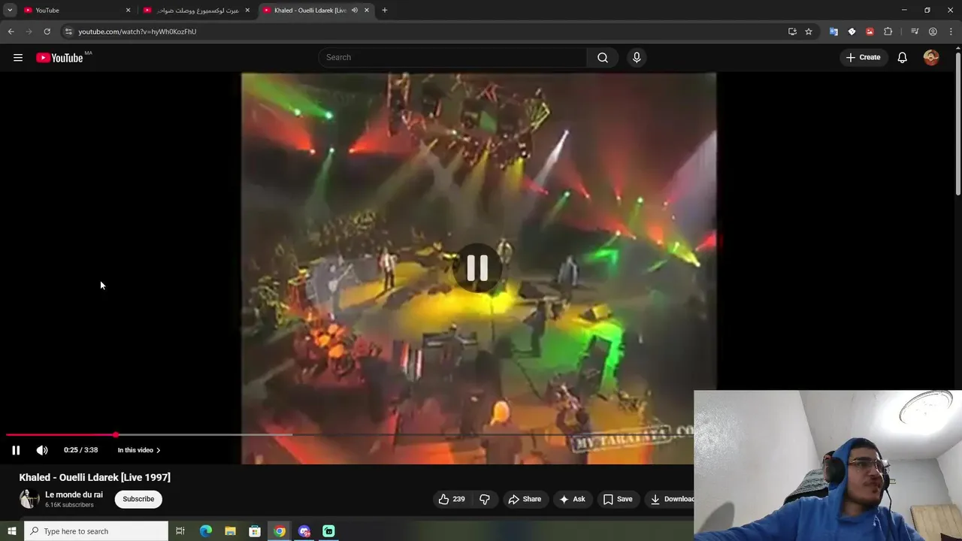This screenshot has width=962, height=541.
Task: View site information icon in address bar
Action: [68, 32]
